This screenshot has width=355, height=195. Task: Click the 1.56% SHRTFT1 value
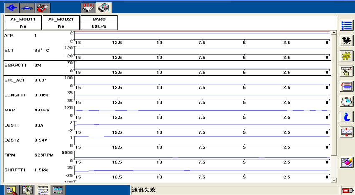[x=41, y=170]
